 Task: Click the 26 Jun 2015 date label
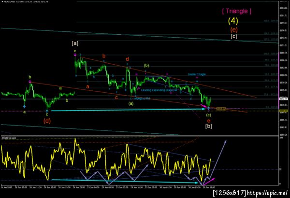7,187
